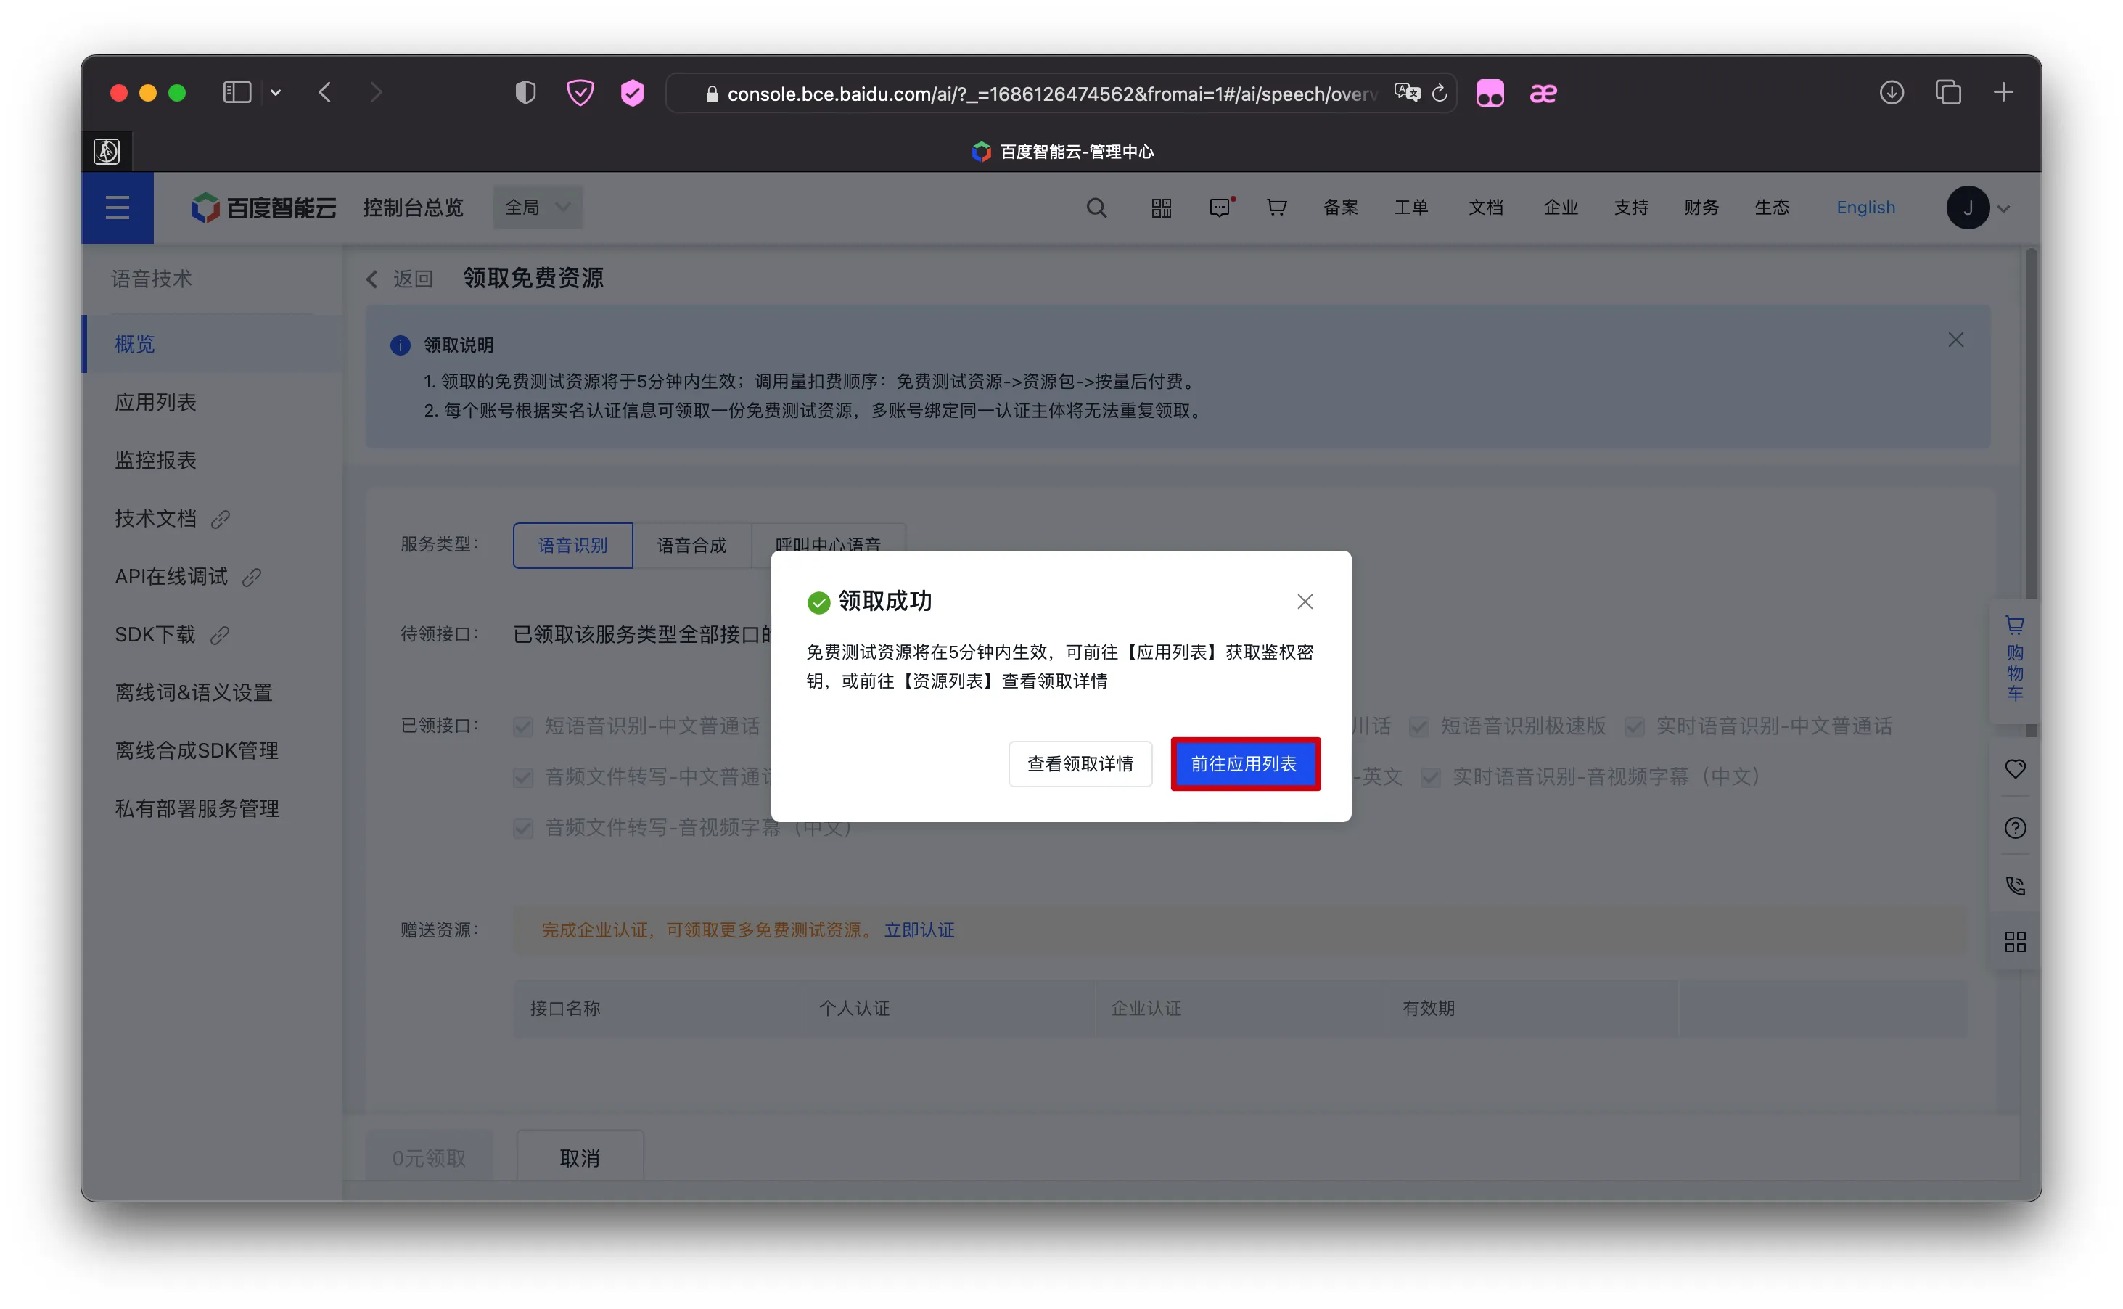Screen dimensions: 2123x1309
Task: Toggle 短语音识别极速版 checkbox
Action: click(x=1418, y=726)
